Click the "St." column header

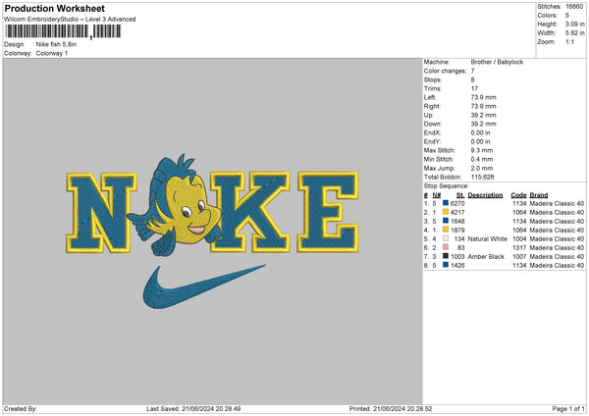(x=460, y=195)
